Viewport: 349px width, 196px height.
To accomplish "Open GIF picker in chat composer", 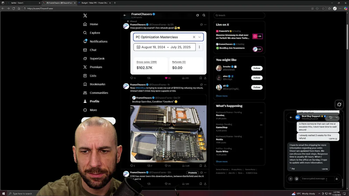I will click(297, 179).
